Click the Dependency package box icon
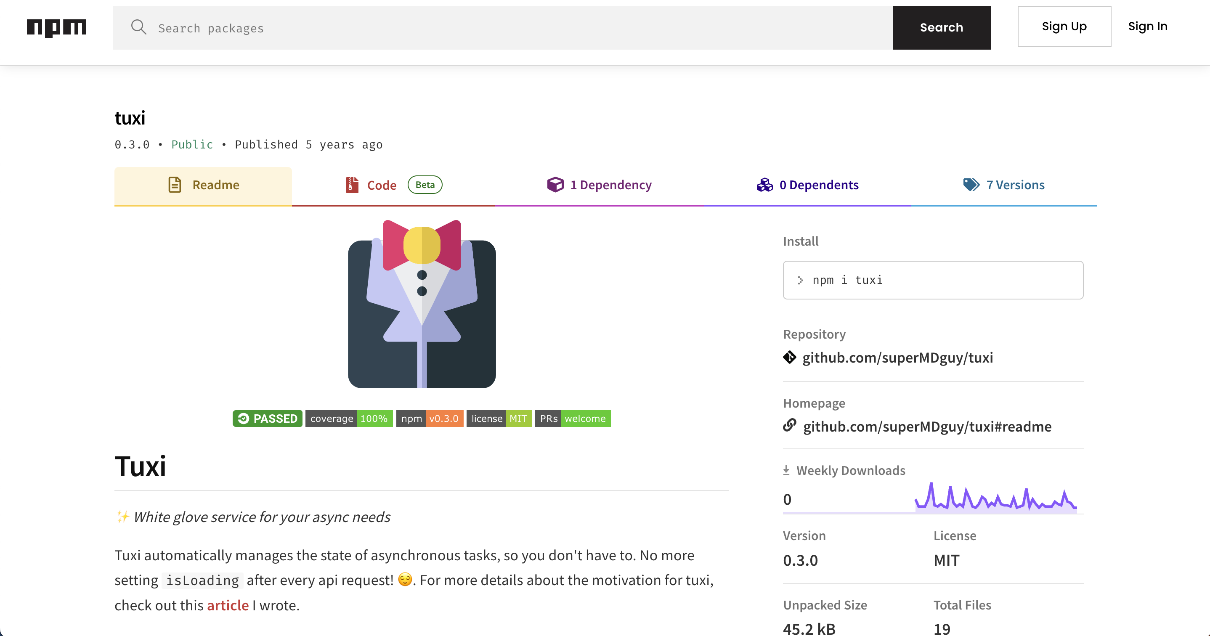 (x=555, y=185)
